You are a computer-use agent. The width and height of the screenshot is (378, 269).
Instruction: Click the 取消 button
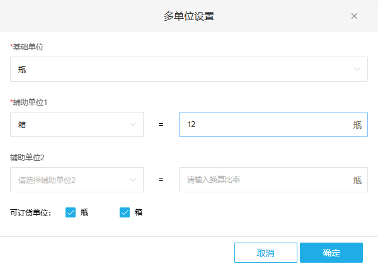tap(266, 253)
